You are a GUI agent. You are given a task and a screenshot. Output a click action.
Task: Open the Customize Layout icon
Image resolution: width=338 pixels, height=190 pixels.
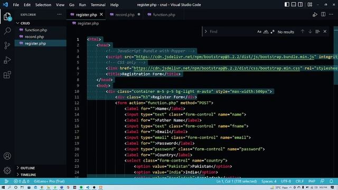tap(310, 5)
